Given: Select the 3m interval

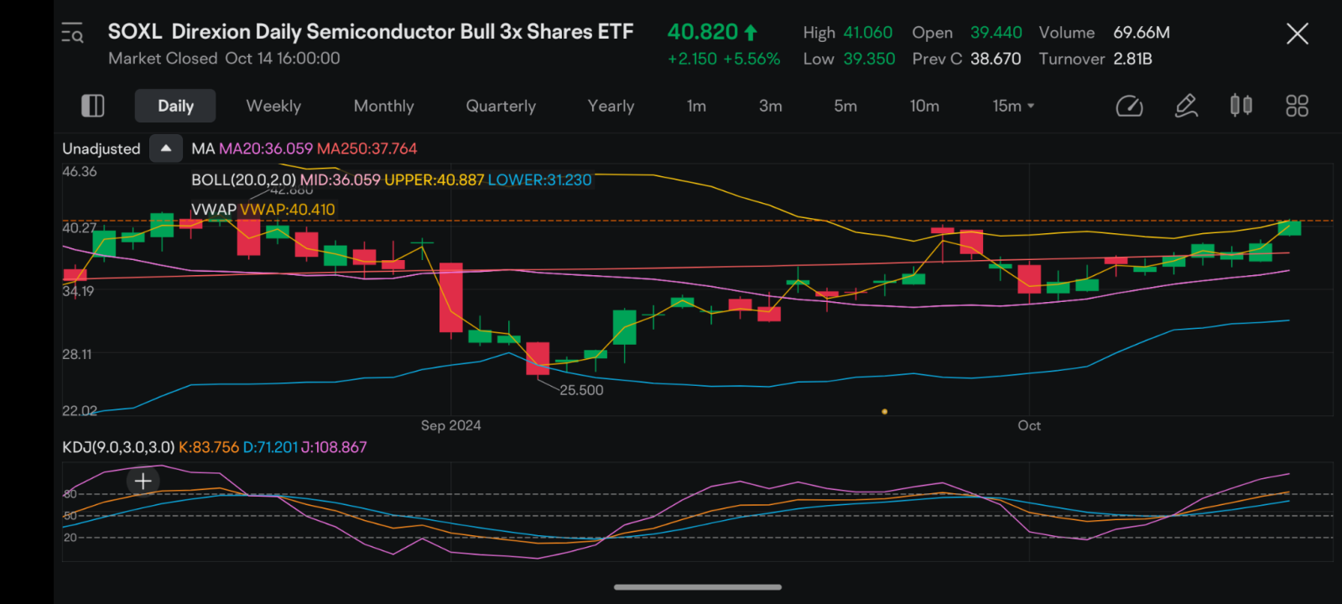Looking at the screenshot, I should tap(770, 106).
